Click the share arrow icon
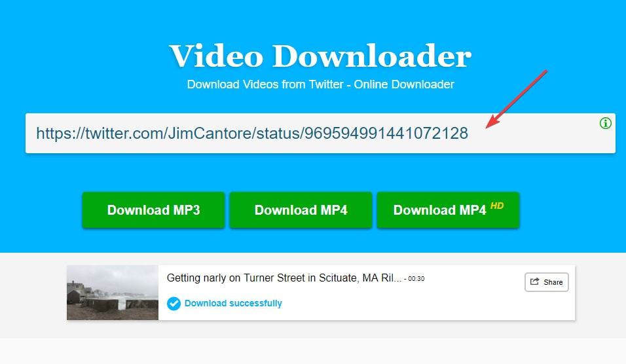626x364 pixels. point(534,282)
